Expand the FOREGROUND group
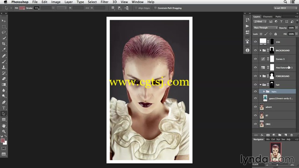This screenshot has width=299, height=168. pyautogui.click(x=261, y=76)
